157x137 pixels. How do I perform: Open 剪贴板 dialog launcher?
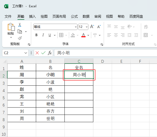click(29, 45)
